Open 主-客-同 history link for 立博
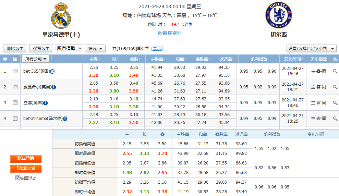The width and height of the screenshot is (339, 196). coord(318,103)
